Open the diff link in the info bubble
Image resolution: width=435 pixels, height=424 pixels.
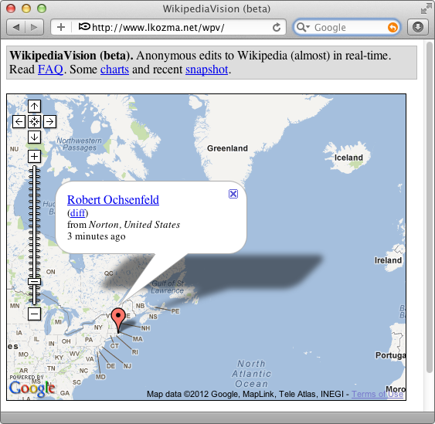[78, 213]
